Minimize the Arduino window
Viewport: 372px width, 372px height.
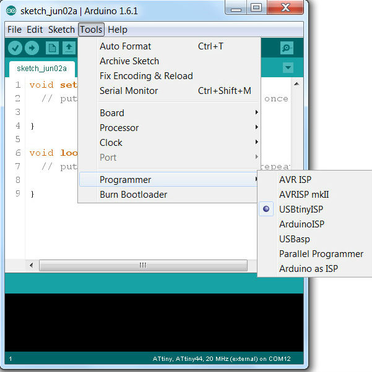coord(236,7)
